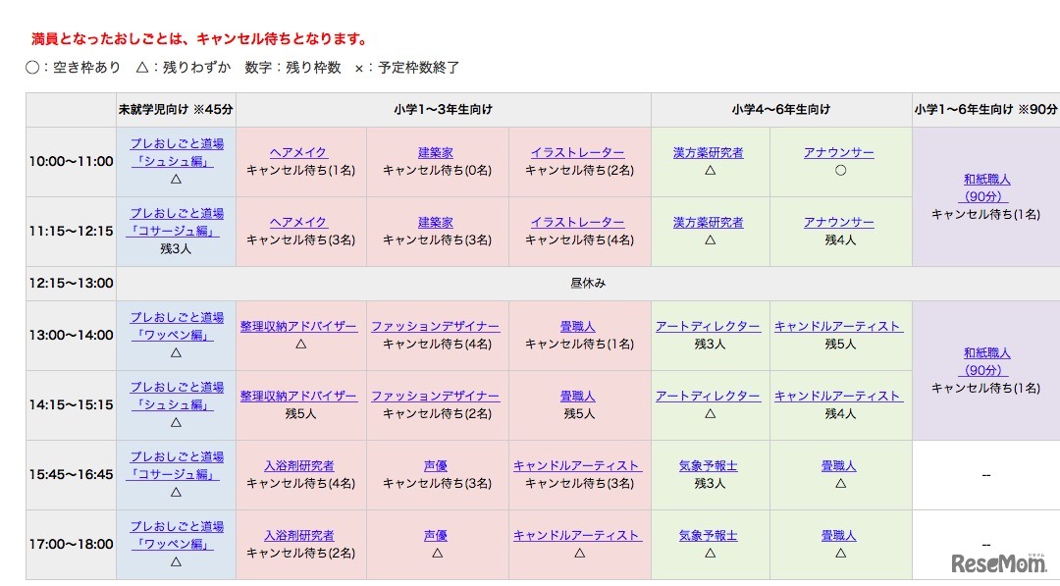Viewport: 1060px width, 586px height.
Task: Click the アナウンサー link showing ○ availability
Action: click(x=839, y=152)
